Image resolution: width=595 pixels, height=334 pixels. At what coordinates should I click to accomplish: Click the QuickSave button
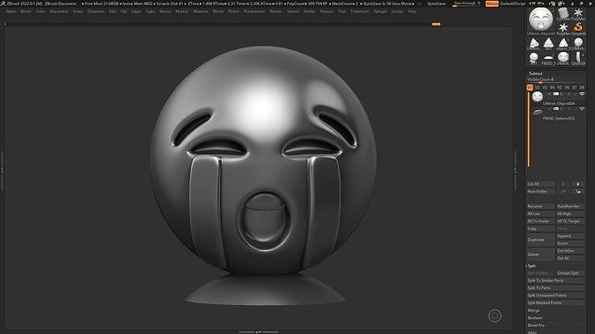[437, 4]
